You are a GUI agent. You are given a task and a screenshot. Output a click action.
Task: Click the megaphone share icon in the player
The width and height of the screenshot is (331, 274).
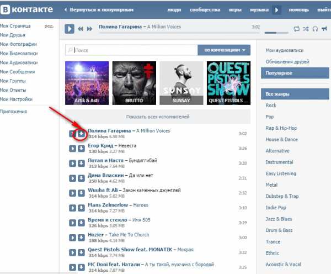(324, 29)
